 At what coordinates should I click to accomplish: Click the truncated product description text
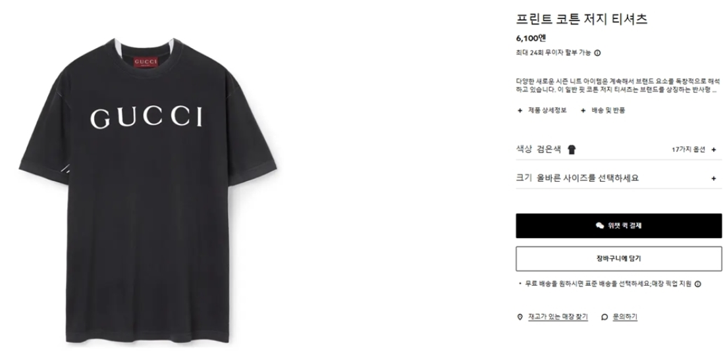618,86
